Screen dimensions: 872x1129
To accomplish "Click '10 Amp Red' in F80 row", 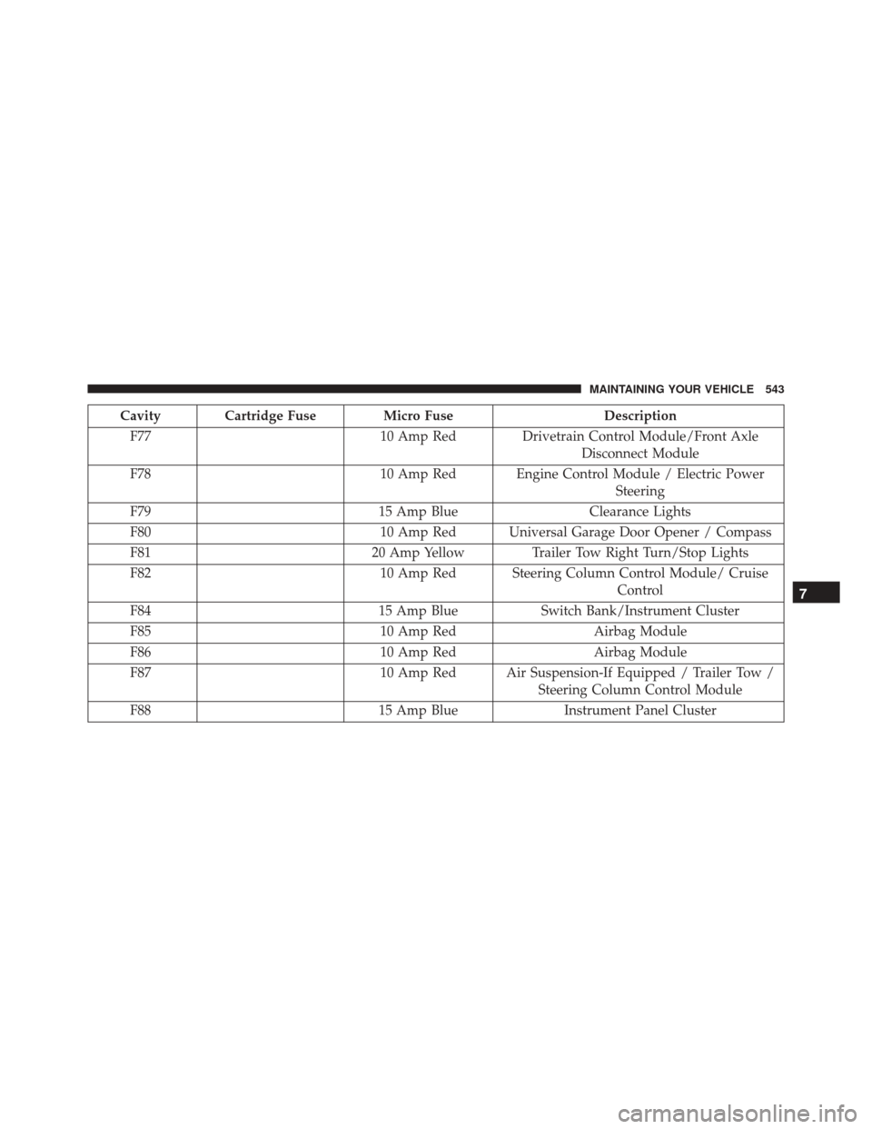I will [x=418, y=532].
